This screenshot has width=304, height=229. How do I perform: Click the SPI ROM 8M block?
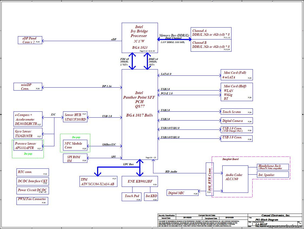[75, 158]
